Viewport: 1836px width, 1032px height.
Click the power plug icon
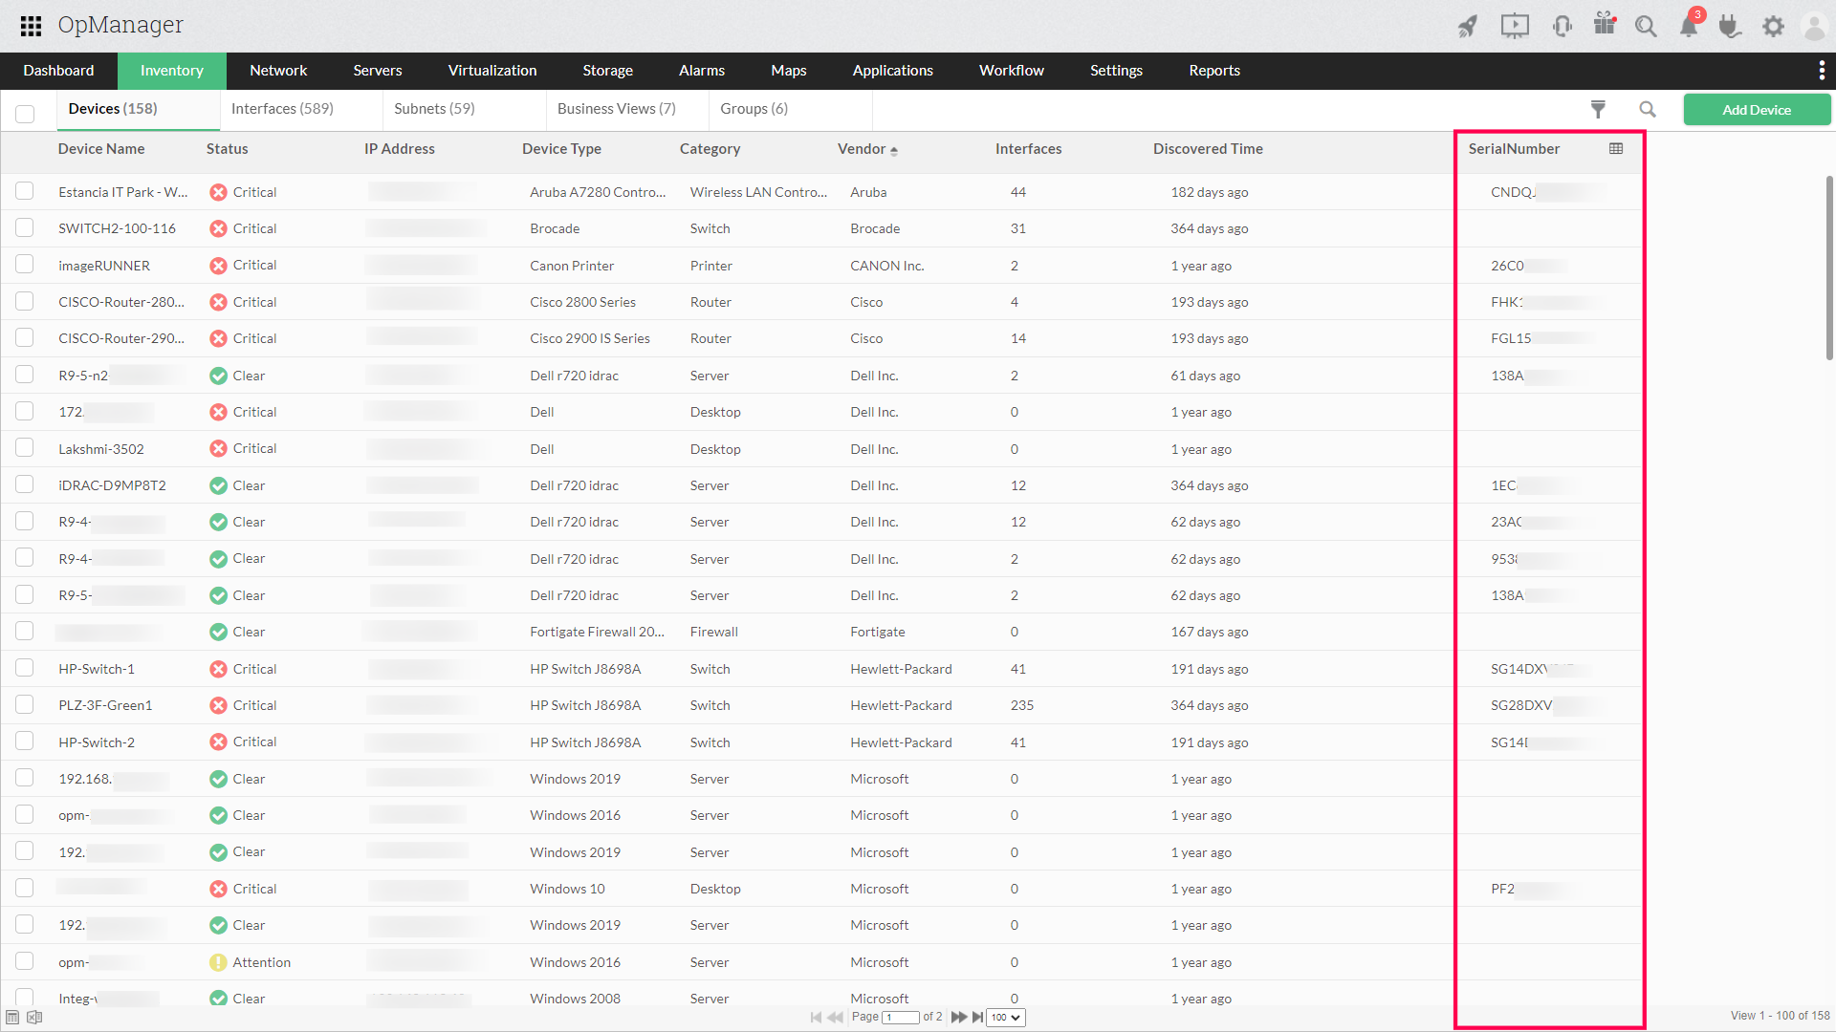click(x=1729, y=26)
